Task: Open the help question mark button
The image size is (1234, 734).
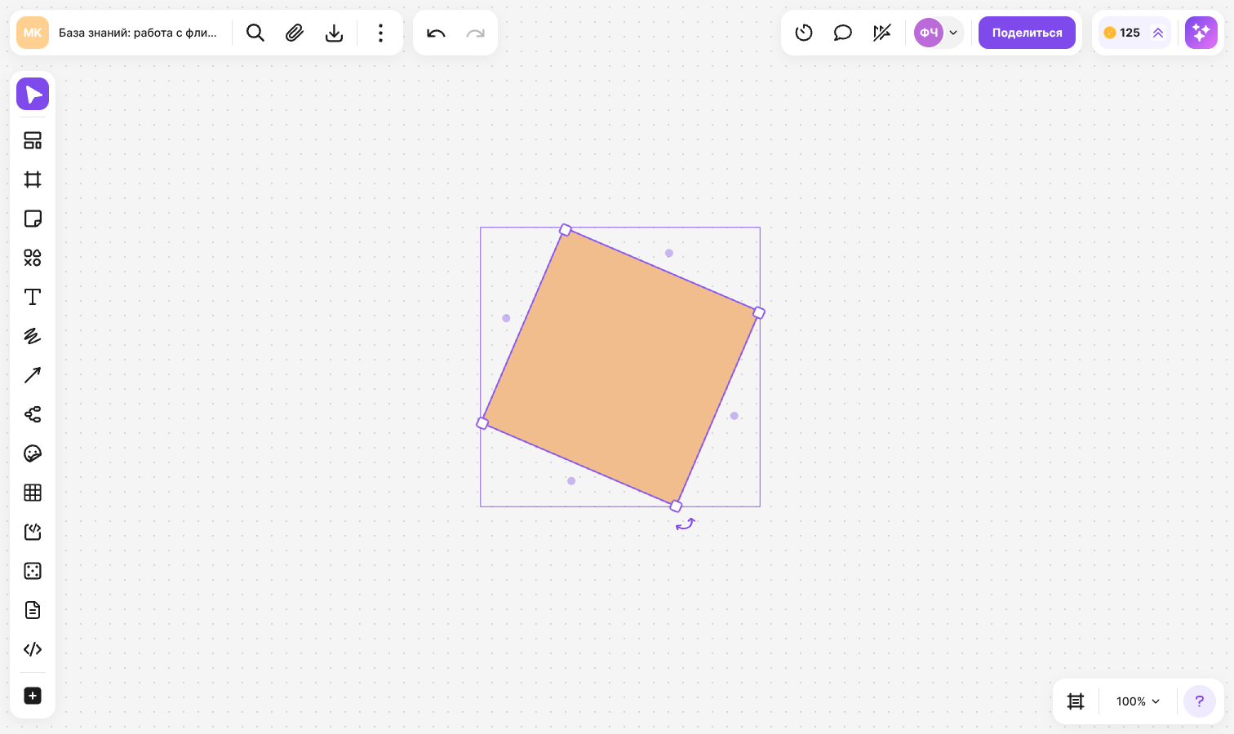Action: [1200, 701]
